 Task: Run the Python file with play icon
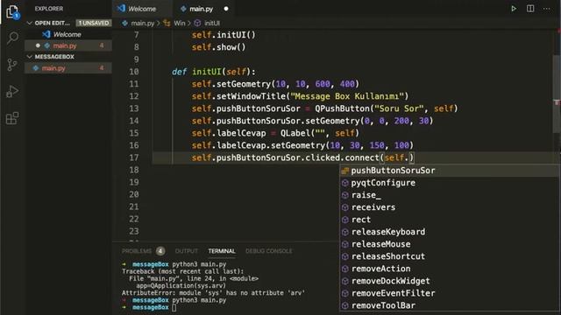(x=514, y=9)
